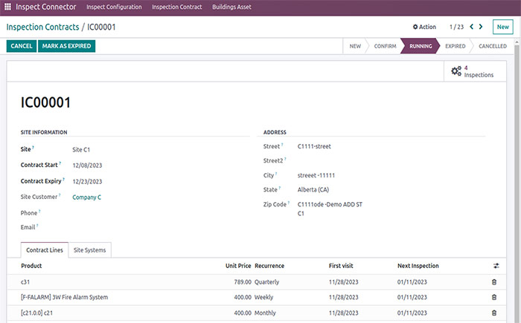Click the IC00001 record title heading
521x323 pixels.
(x=45, y=102)
